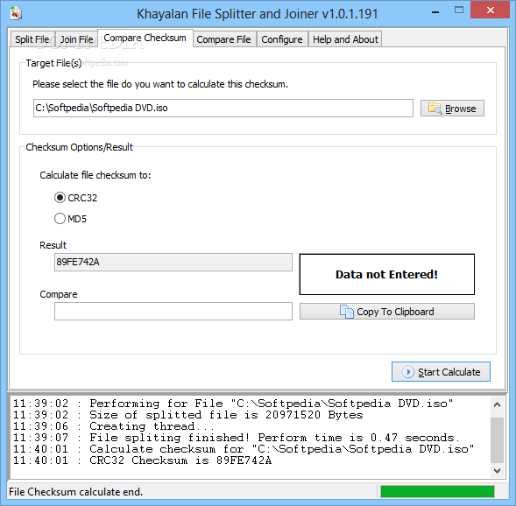
Task: Open the Join File tab
Action: point(77,39)
